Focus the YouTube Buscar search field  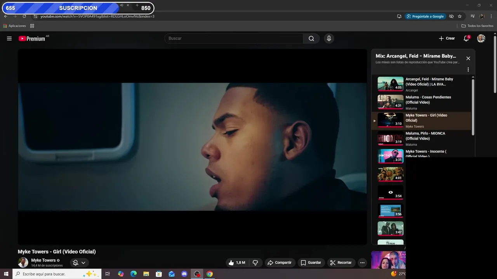234,38
